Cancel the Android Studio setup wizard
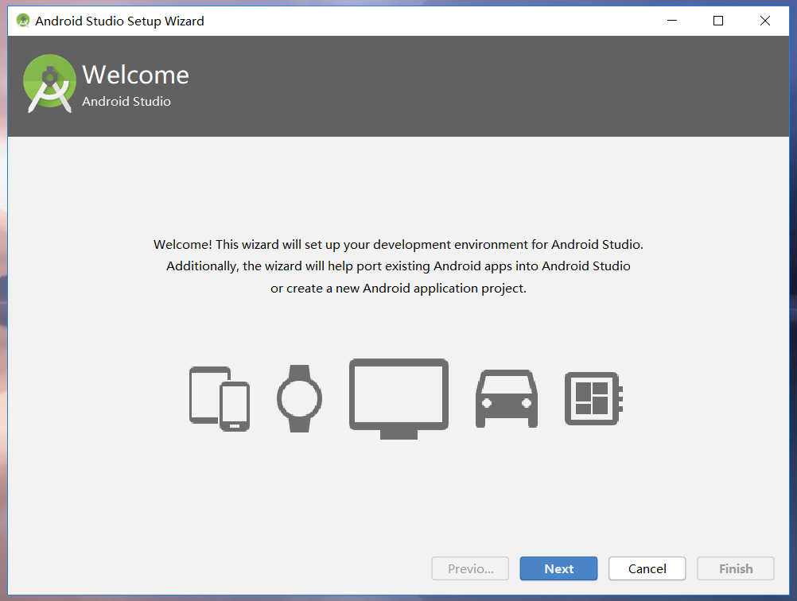Image resolution: width=797 pixels, height=601 pixels. 647,568
